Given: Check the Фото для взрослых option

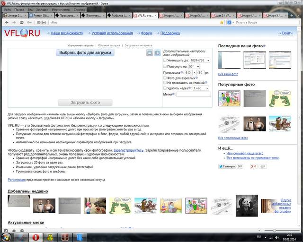Looking at the screenshot, I should coord(165,78).
